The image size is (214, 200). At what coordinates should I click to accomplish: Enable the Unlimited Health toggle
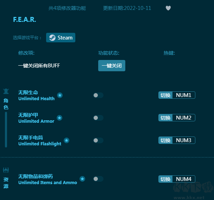98,95
